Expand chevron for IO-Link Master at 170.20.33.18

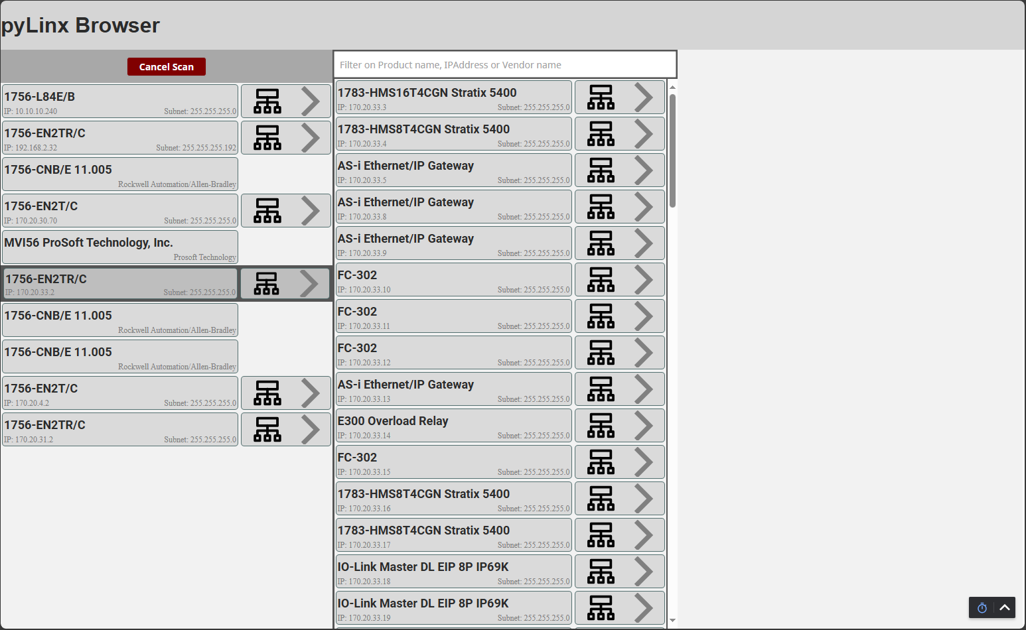click(644, 572)
